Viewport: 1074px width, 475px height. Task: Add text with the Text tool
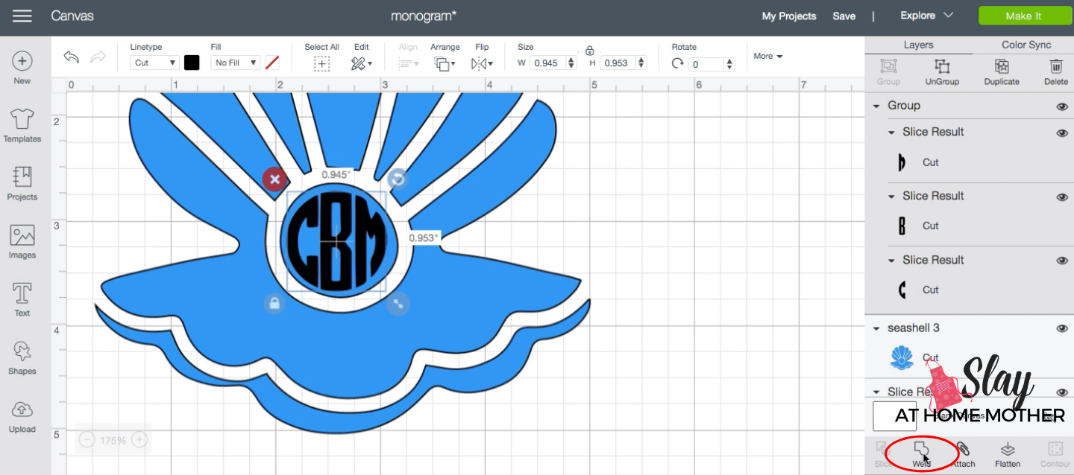coord(22,299)
